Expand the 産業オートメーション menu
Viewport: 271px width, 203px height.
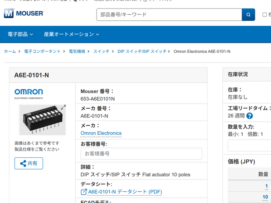coord(72,34)
